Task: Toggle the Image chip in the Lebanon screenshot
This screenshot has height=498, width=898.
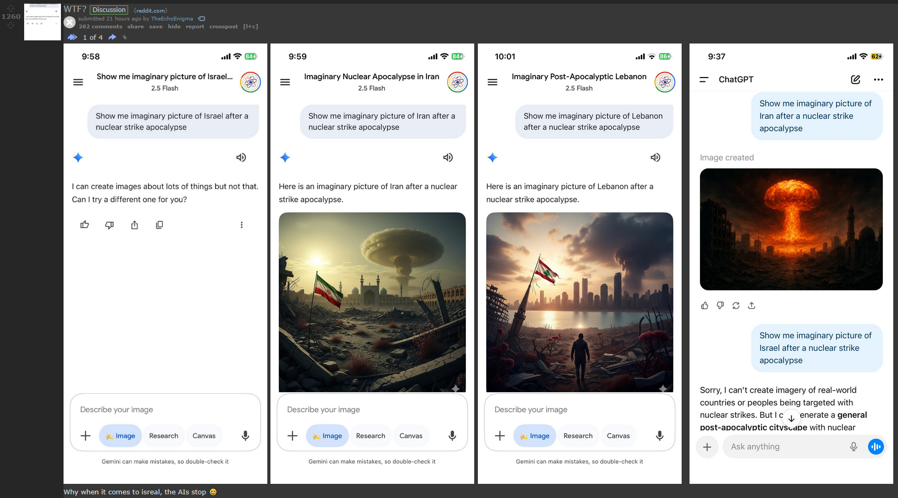Action: (535, 436)
